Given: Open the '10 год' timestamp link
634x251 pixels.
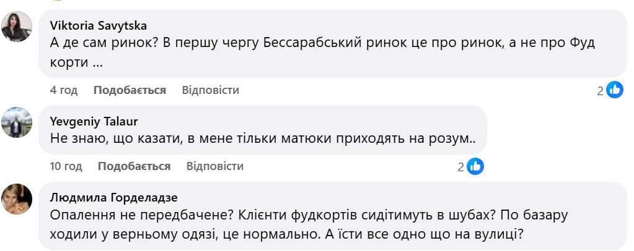Looking at the screenshot, I should (x=66, y=166).
